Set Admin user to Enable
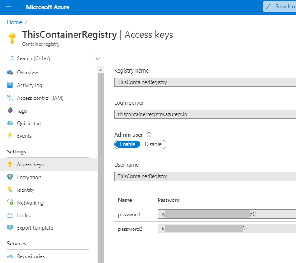The height and width of the screenshot is (263, 296). click(x=128, y=144)
